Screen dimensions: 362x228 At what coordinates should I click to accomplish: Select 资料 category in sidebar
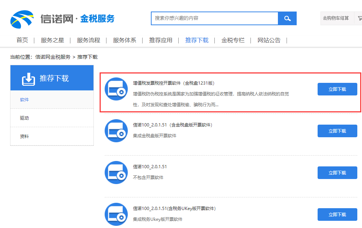(52, 137)
